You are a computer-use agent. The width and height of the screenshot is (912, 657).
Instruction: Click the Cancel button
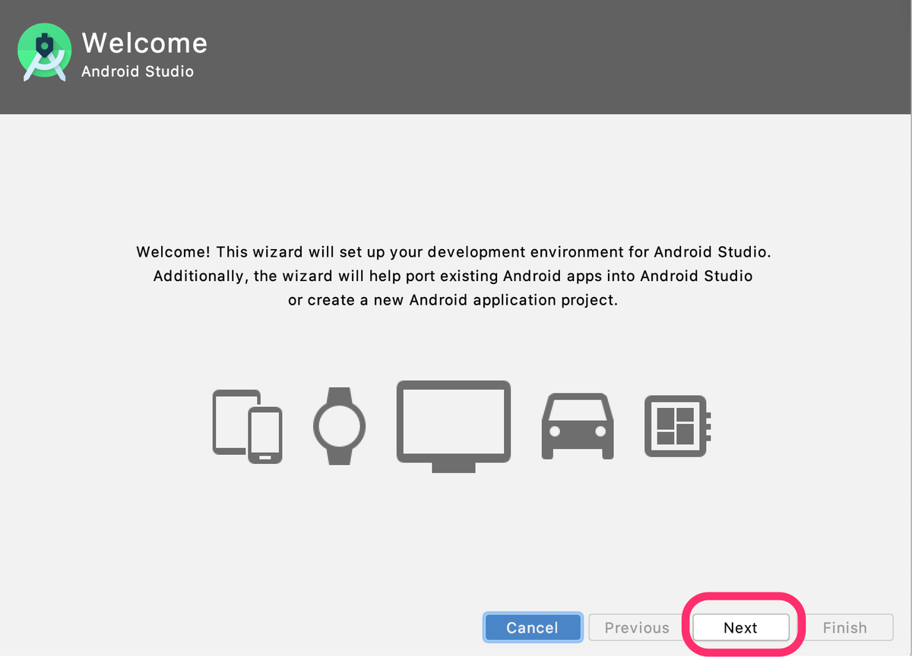coord(532,627)
